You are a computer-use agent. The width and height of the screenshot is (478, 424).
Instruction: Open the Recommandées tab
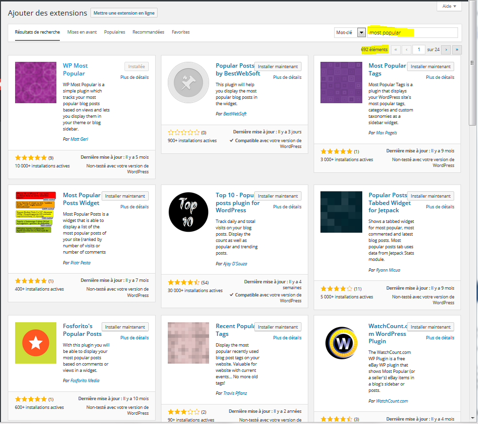148,32
